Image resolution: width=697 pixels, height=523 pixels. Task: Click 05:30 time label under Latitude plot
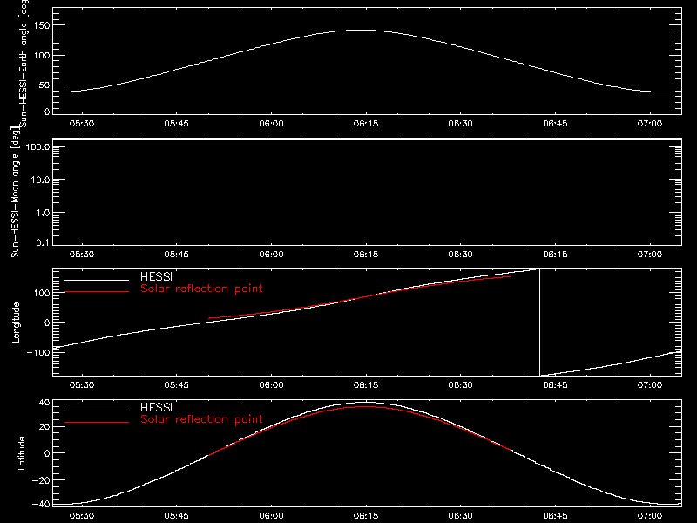click(x=82, y=516)
